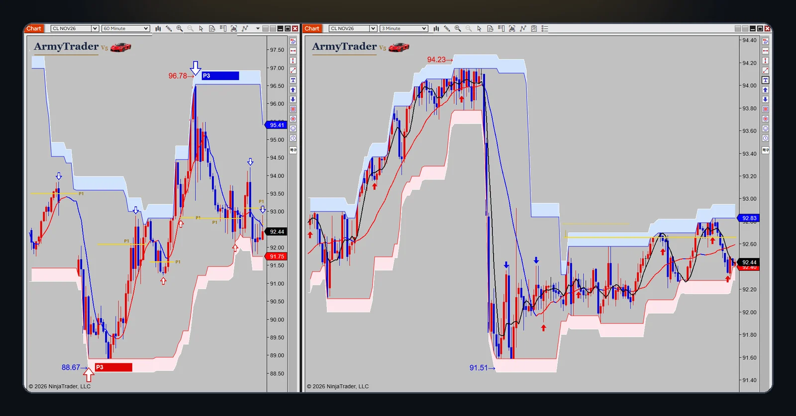Screen dimensions: 796x416
Task: Select circle drawing tool in 3 Minute sidebar
Action: (x=765, y=119)
